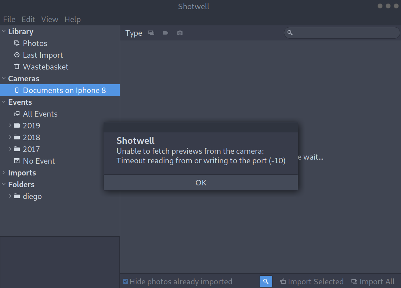Collapse the Library section
This screenshot has height=288, width=401.
click(x=4, y=31)
